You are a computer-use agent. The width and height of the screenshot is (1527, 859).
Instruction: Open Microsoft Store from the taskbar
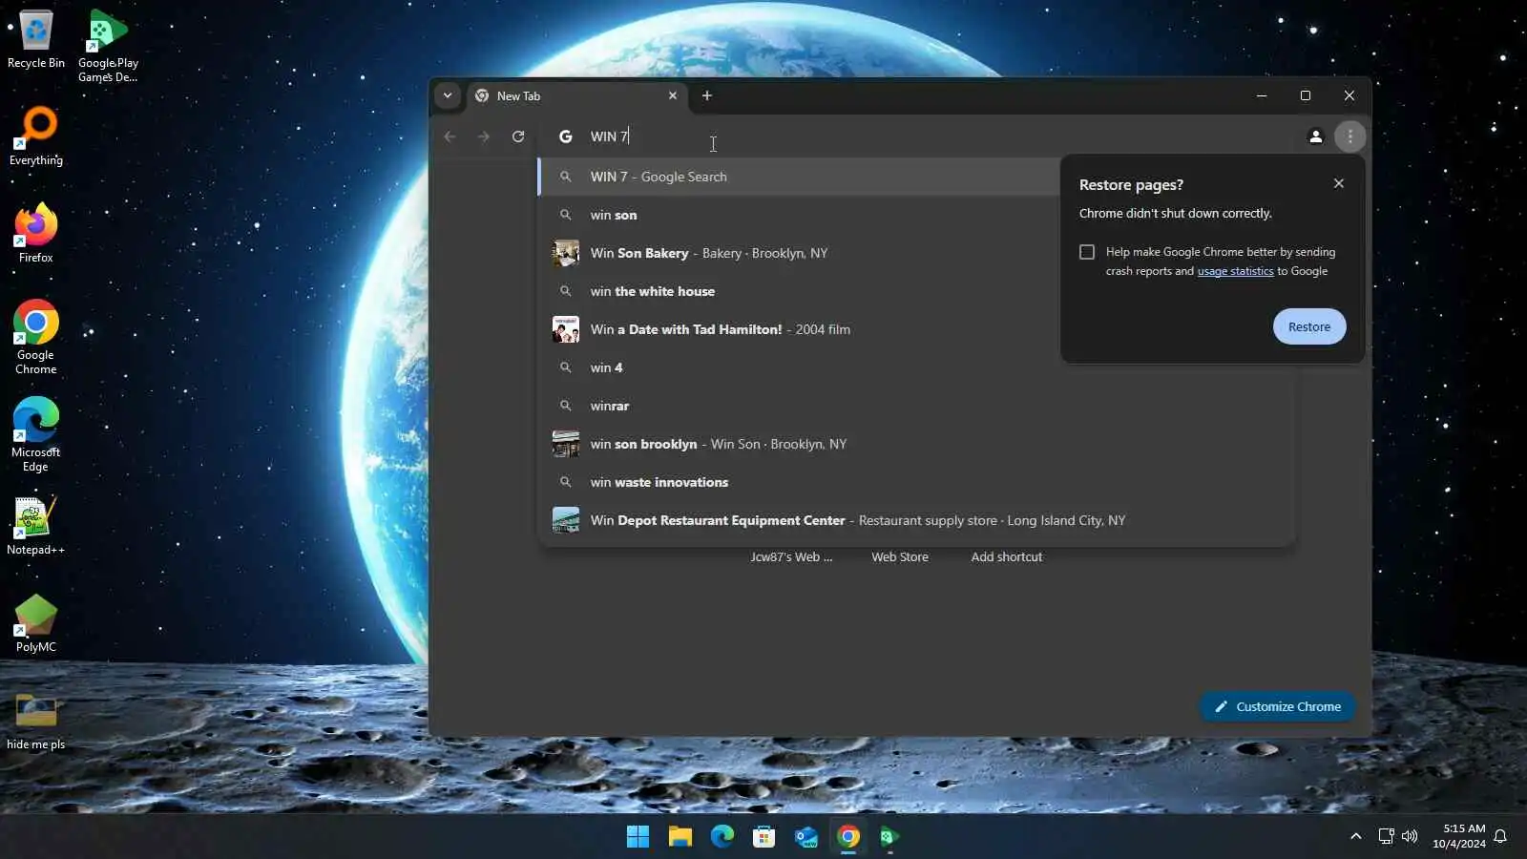click(763, 837)
